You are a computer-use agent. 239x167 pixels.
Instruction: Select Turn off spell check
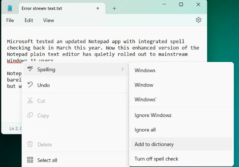(x=181, y=159)
